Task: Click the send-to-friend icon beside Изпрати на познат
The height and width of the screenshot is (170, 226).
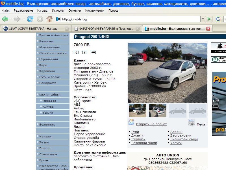Action: pyautogui.click(x=131, y=122)
